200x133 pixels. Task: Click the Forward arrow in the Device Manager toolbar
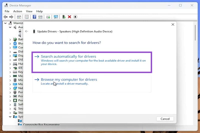point(11,17)
